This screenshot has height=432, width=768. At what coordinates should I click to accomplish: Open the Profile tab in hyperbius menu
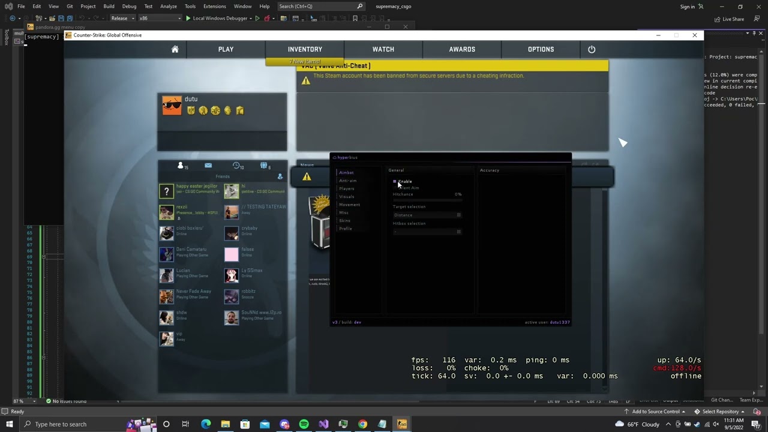[x=346, y=229]
